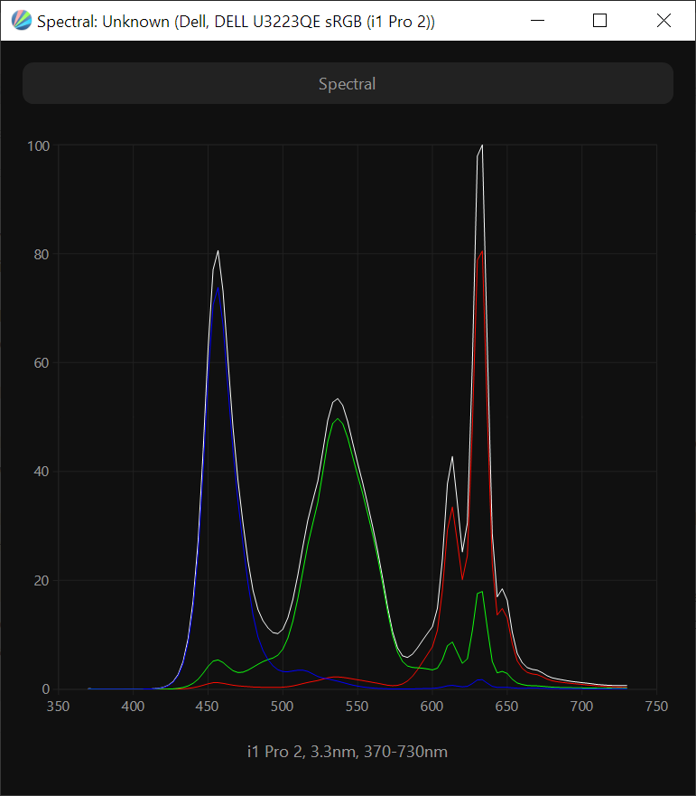Click the 60 label on the vertical axis
This screenshot has width=696, height=796.
tap(41, 363)
